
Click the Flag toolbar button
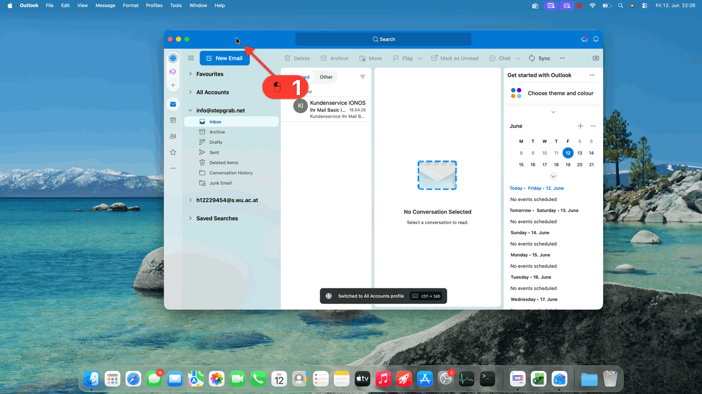tap(403, 58)
